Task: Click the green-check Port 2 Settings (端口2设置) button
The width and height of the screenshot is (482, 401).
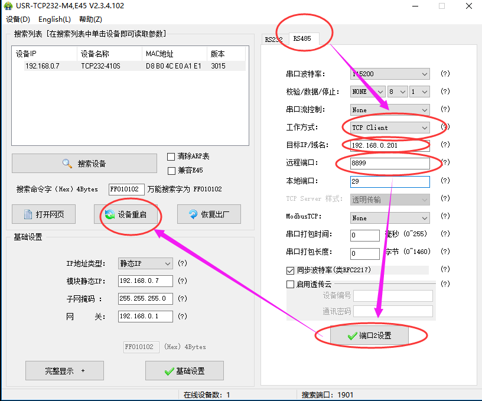Action: pyautogui.click(x=369, y=335)
